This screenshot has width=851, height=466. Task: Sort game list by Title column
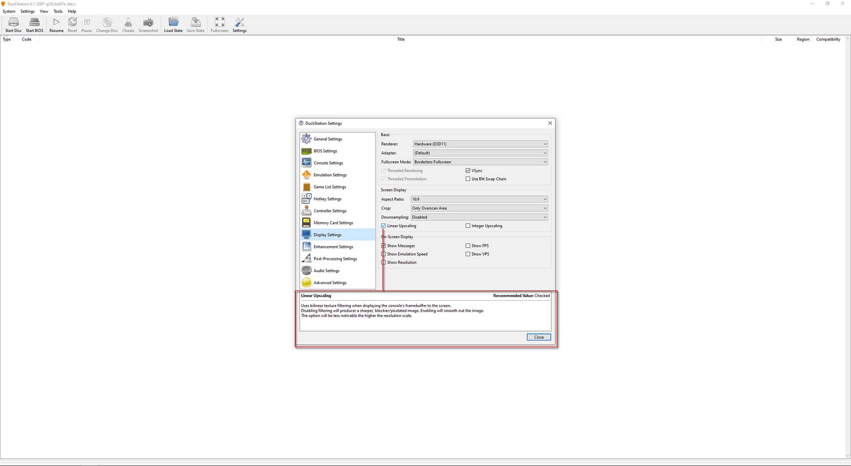click(401, 39)
